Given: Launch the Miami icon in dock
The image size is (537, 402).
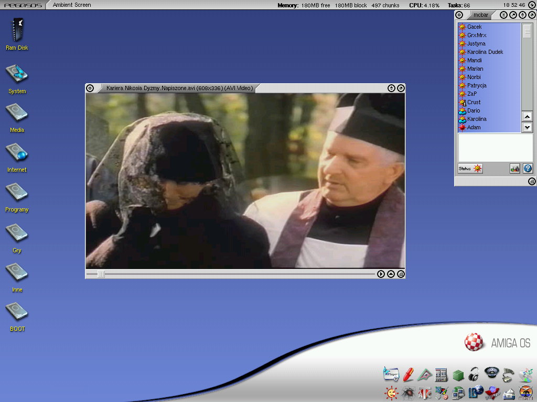Looking at the screenshot, I should (x=526, y=393).
